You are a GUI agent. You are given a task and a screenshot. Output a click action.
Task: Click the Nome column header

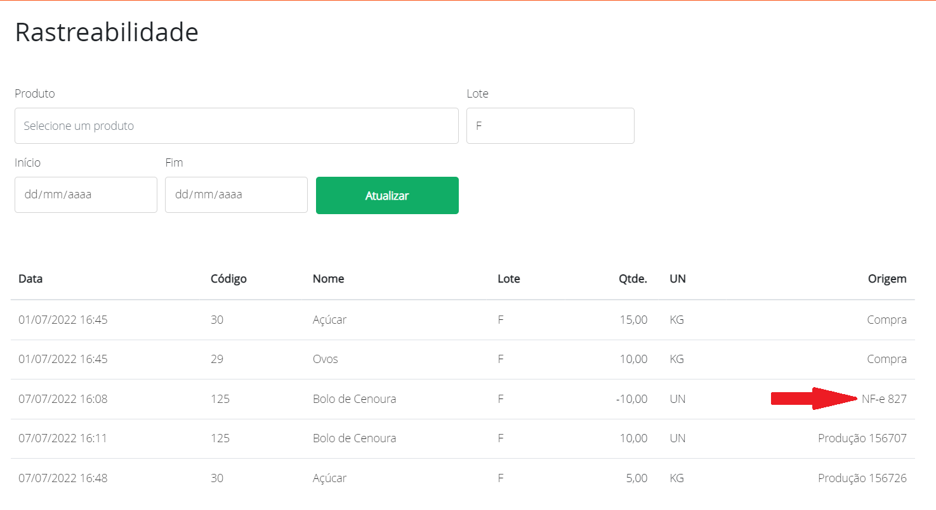[x=328, y=279]
